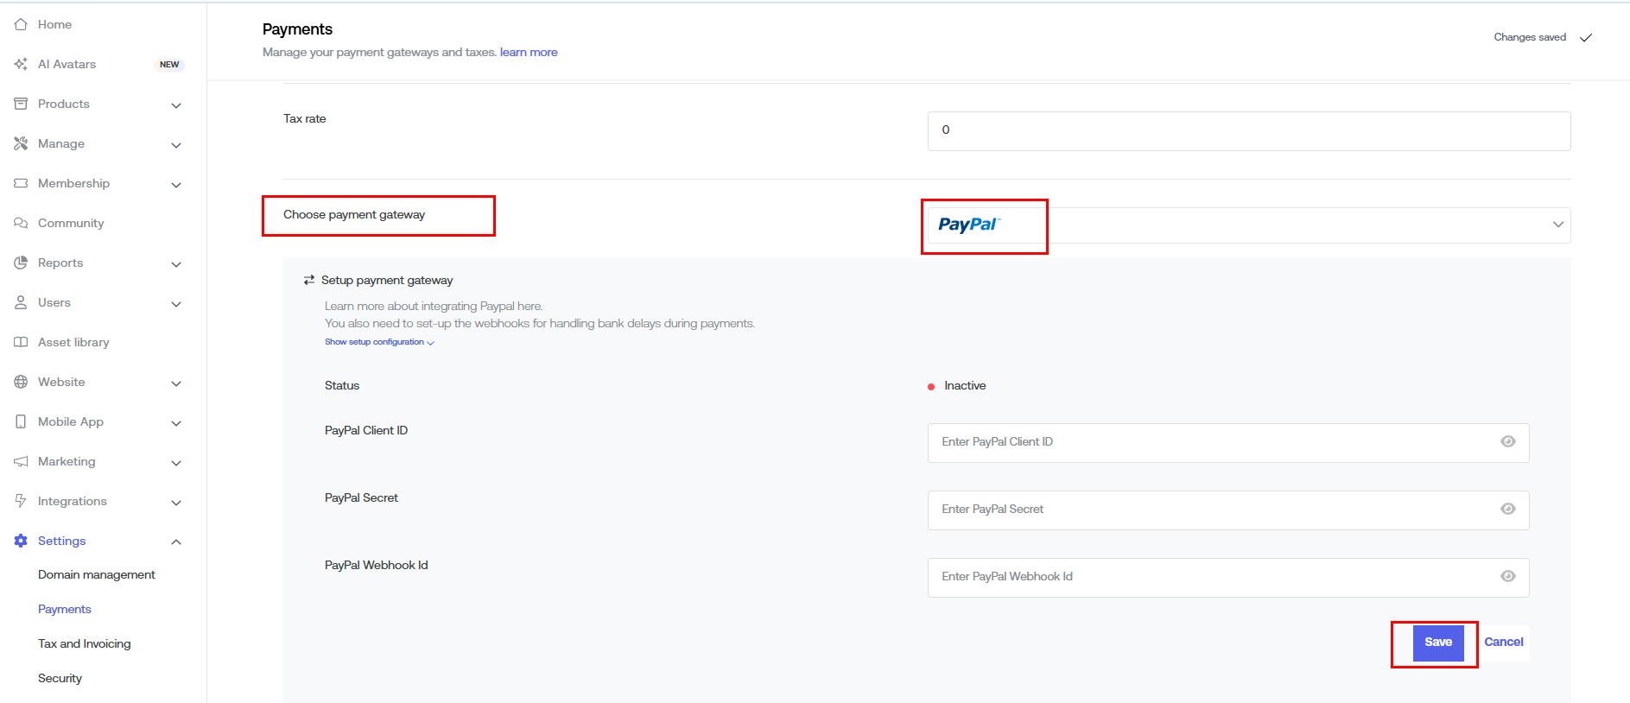1630x703 pixels.
Task: Click the NEW badge beside AI Avatars
Action: [x=169, y=65]
